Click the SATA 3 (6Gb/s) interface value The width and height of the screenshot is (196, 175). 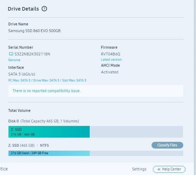tap(22, 74)
